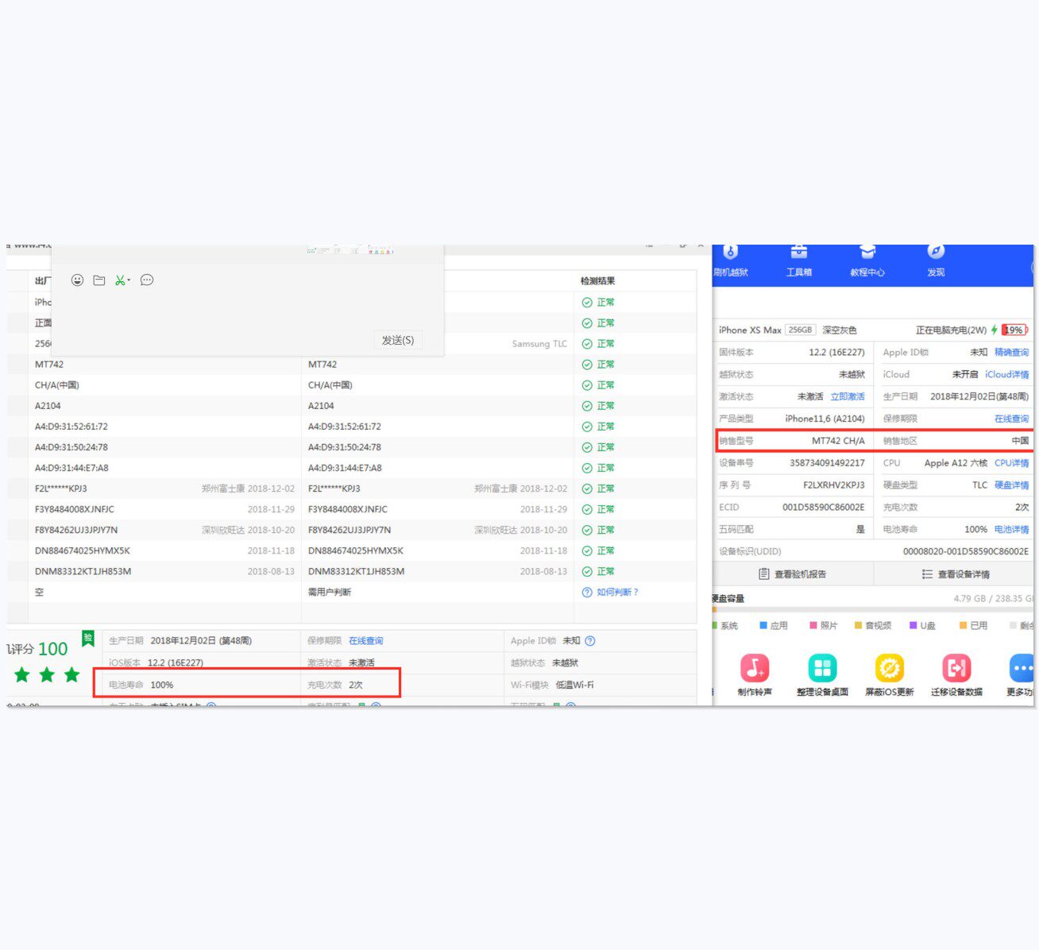Click the send file folder icon in chat

[99, 280]
